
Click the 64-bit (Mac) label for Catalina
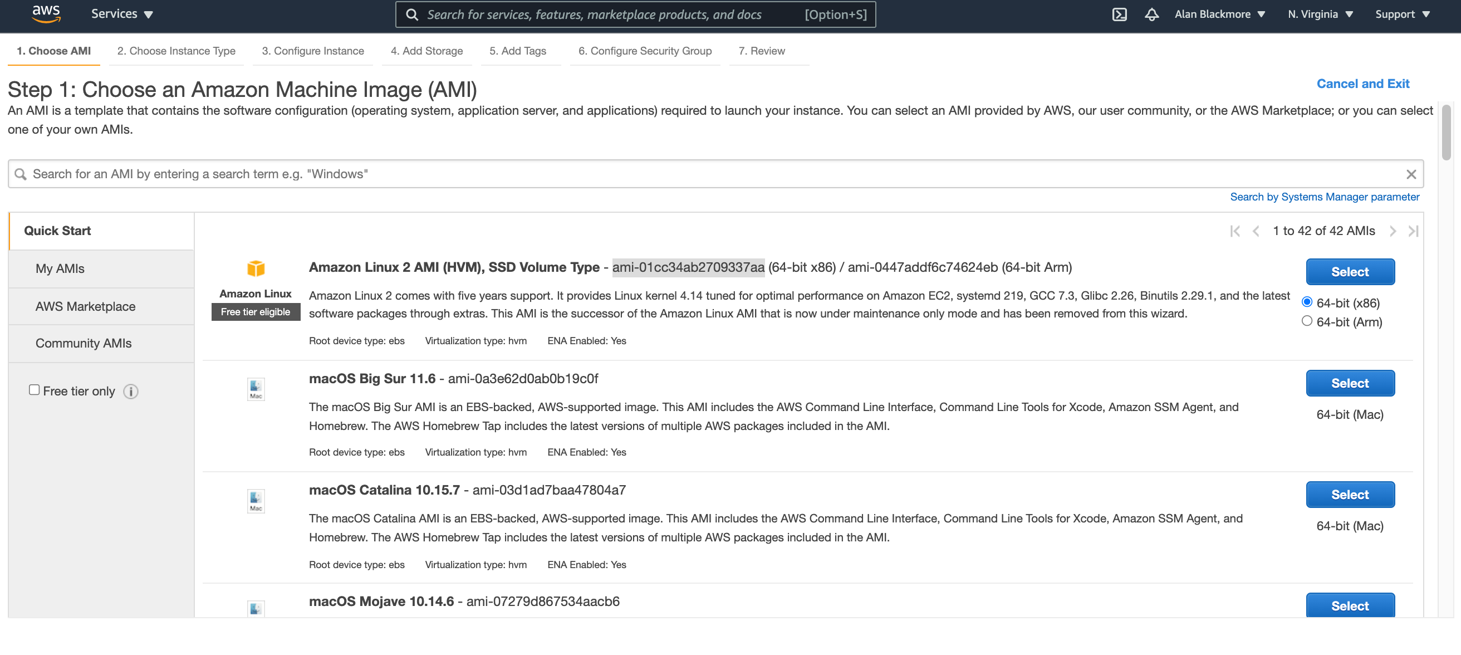pos(1350,526)
